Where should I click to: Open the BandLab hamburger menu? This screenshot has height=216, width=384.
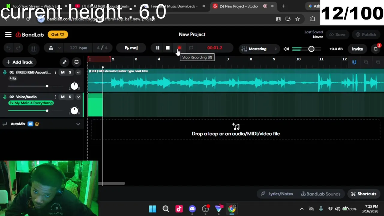point(8,34)
